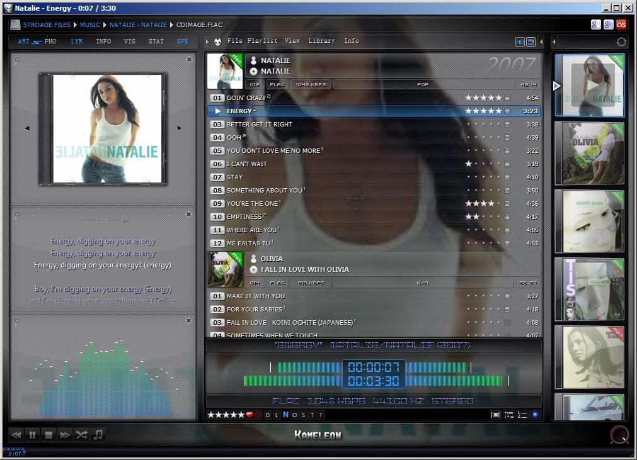Image resolution: width=637 pixels, height=460 pixels.
Task: Navigate to STROAGE FILES breadcrumb
Action: pyautogui.click(x=47, y=25)
